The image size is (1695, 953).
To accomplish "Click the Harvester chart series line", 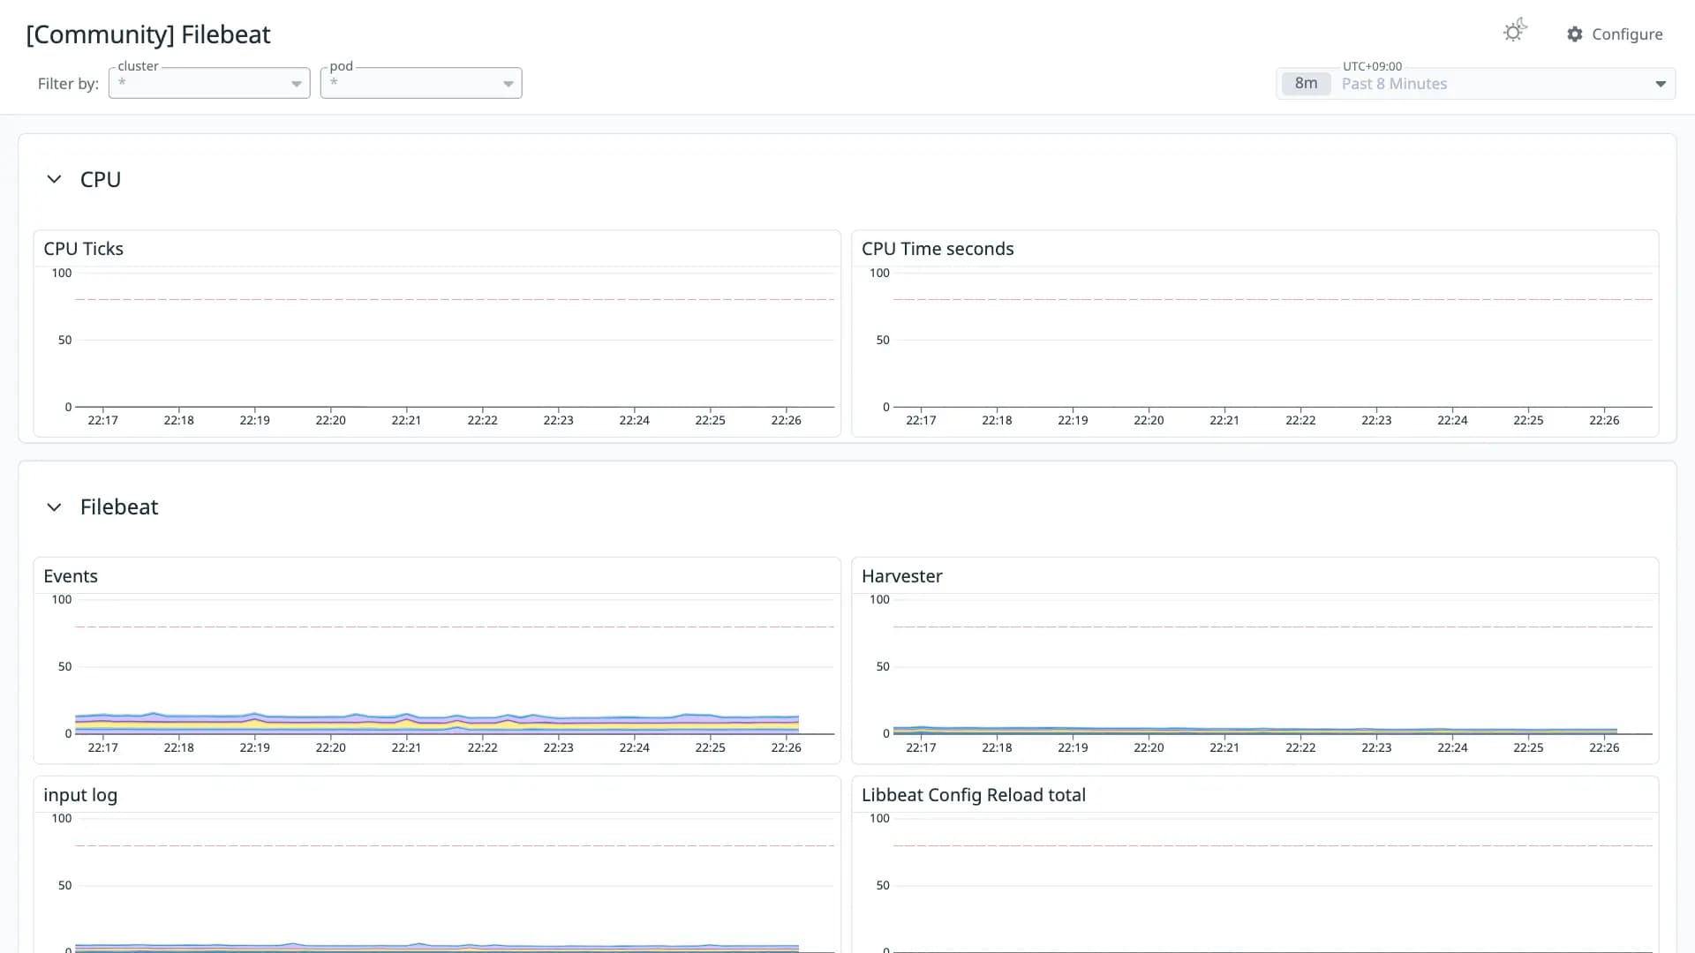I will coord(1254,731).
